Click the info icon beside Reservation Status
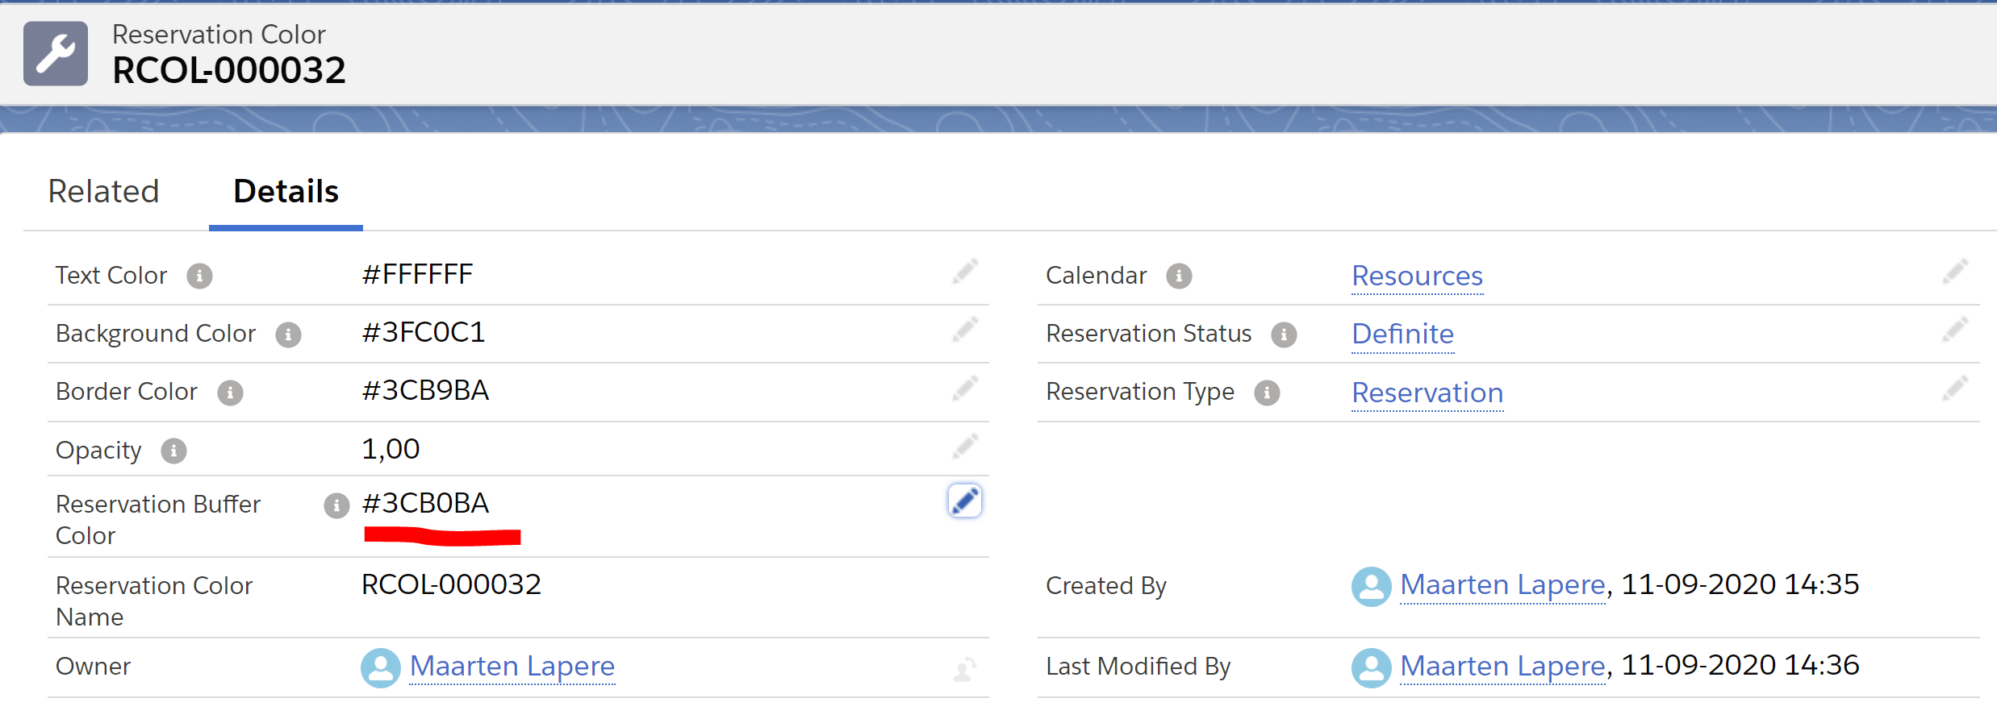 1284,335
